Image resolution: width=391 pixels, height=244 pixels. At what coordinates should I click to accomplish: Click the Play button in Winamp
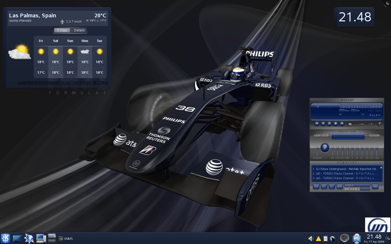[323, 124]
